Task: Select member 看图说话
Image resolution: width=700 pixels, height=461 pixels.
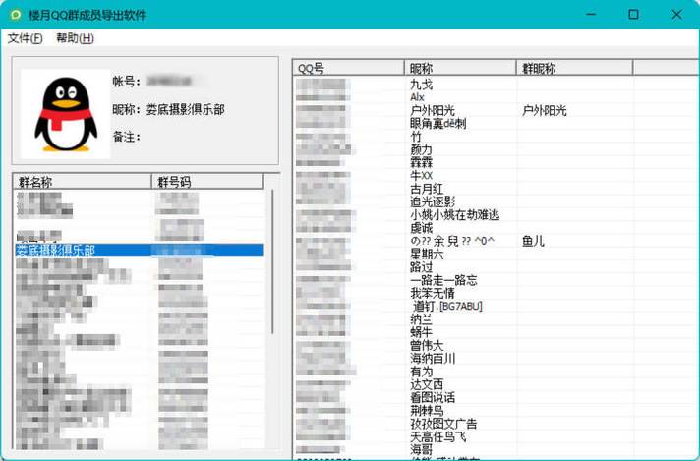Action: [433, 398]
